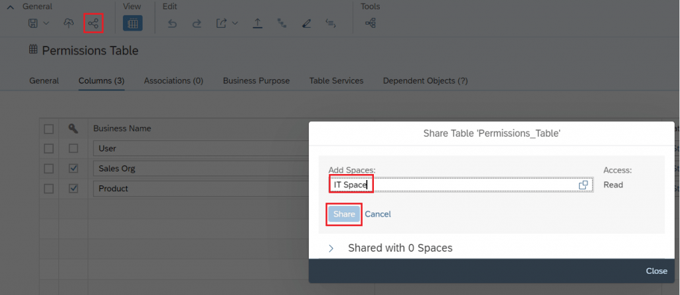Viewport: 680px width, 295px height.
Task: Click the Undo arrow icon
Action: pyautogui.click(x=172, y=24)
